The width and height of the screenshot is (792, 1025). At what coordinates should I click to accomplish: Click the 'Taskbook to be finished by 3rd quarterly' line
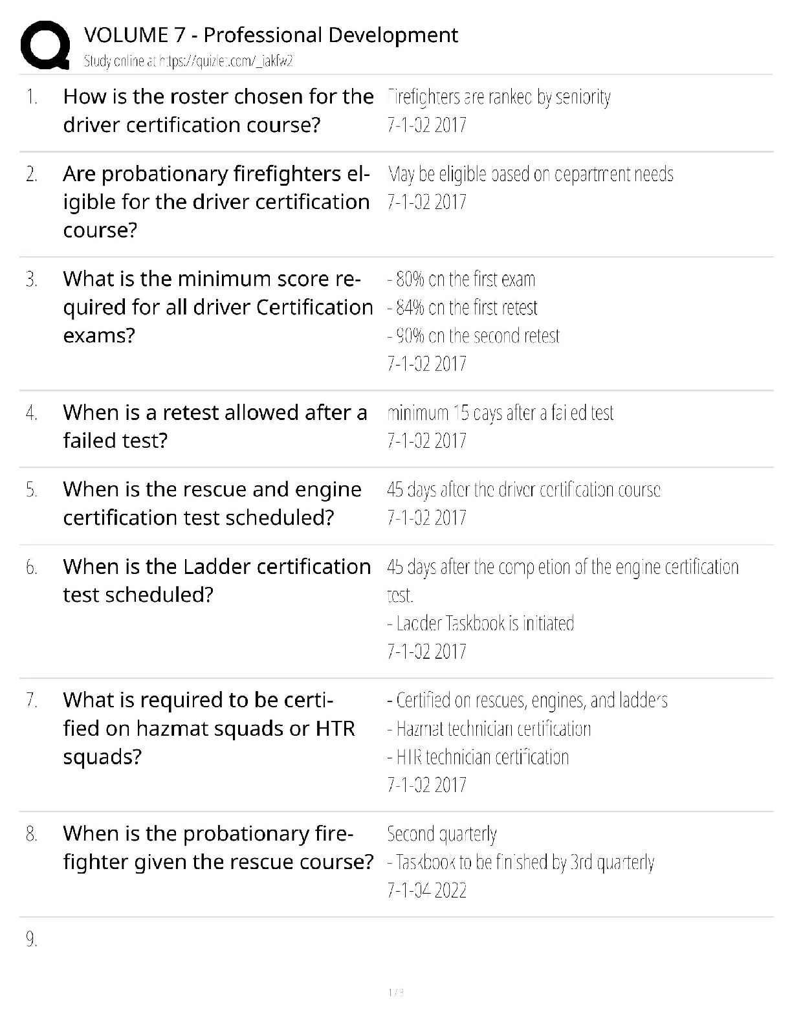tap(521, 863)
